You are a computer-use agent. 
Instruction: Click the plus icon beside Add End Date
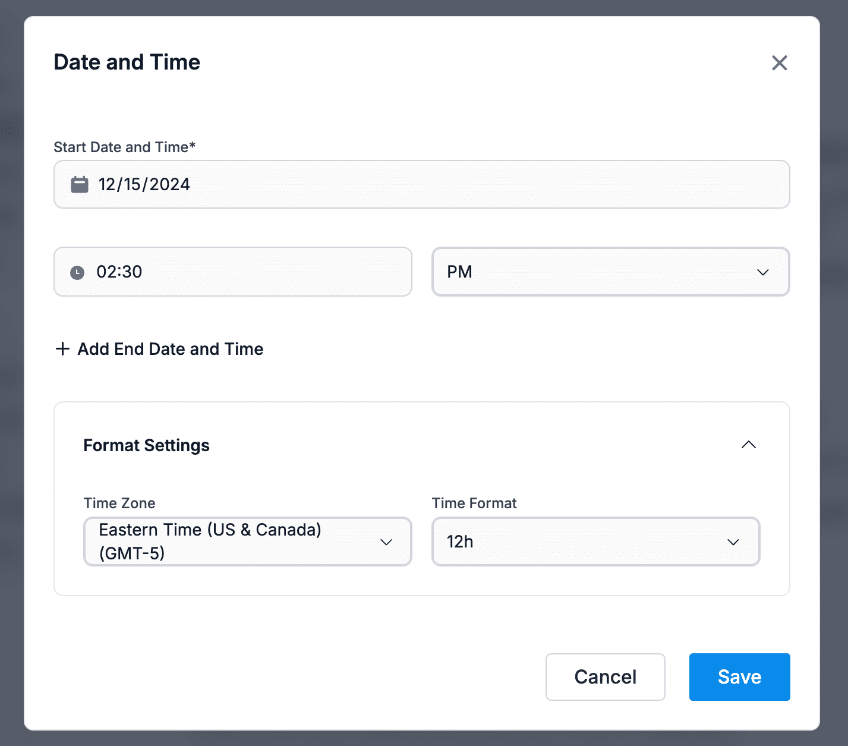[62, 349]
